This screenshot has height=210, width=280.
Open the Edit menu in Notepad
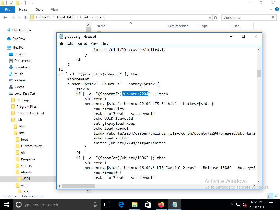(x=70, y=43)
